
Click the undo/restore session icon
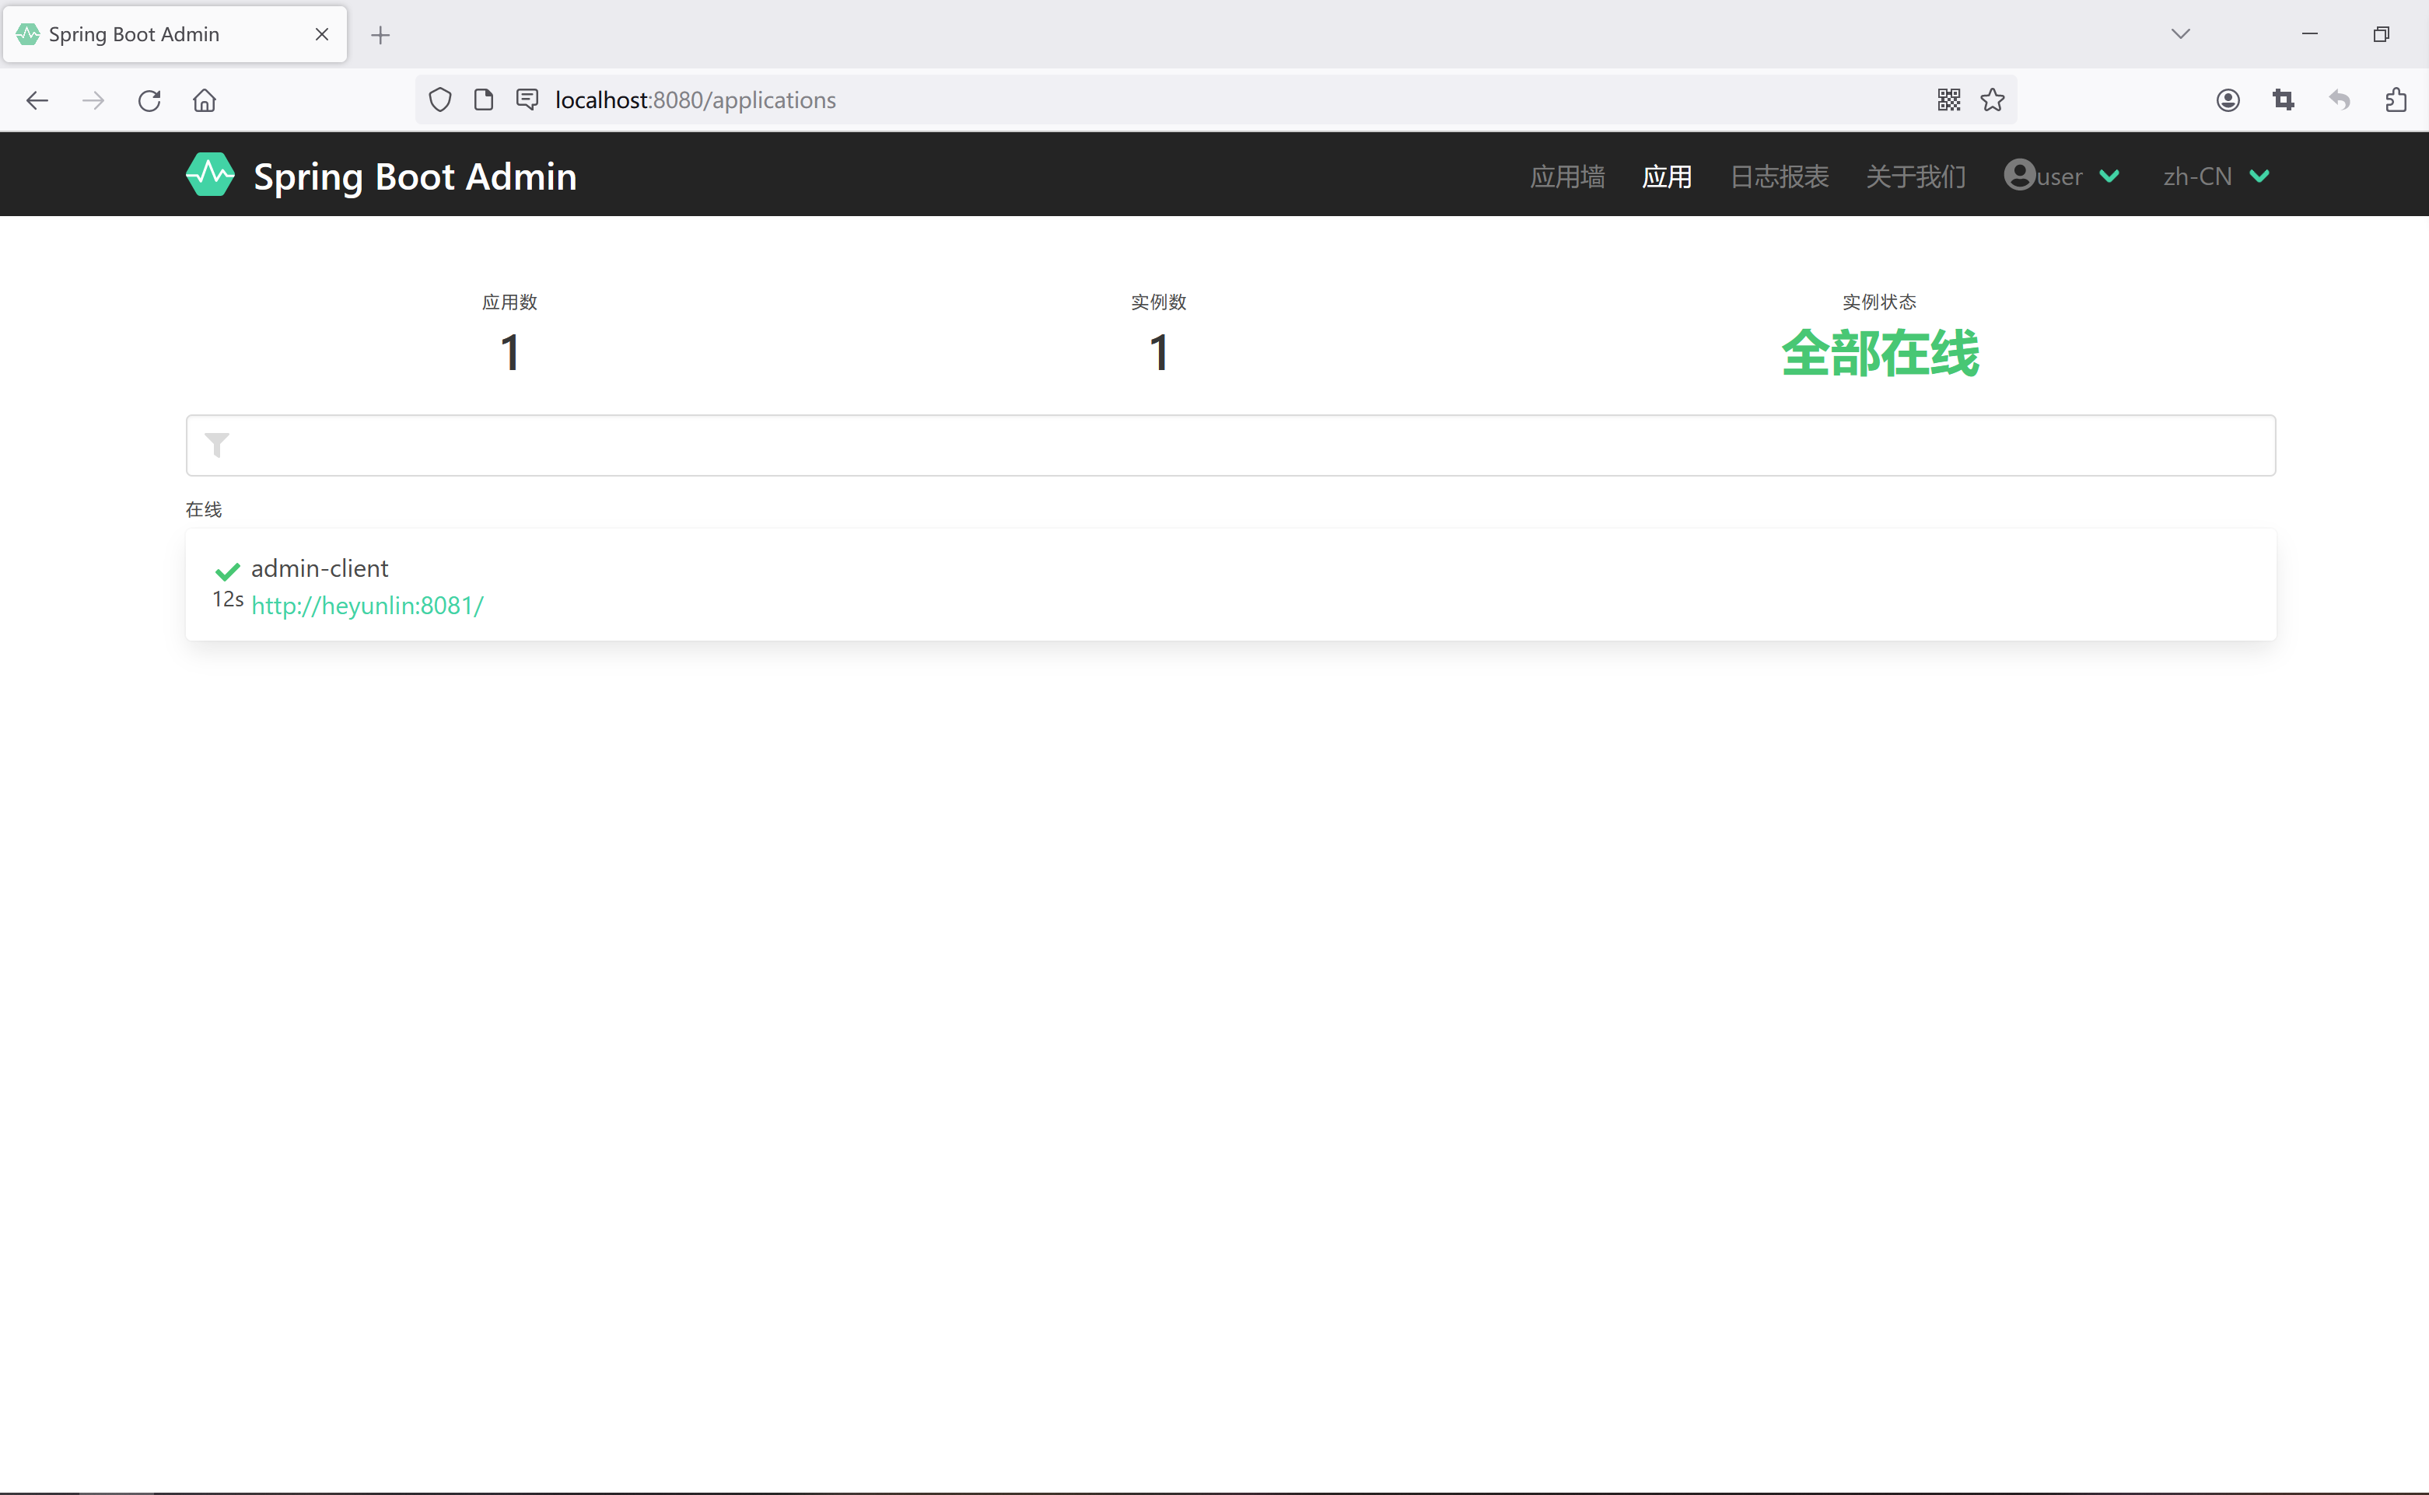click(x=2340, y=101)
